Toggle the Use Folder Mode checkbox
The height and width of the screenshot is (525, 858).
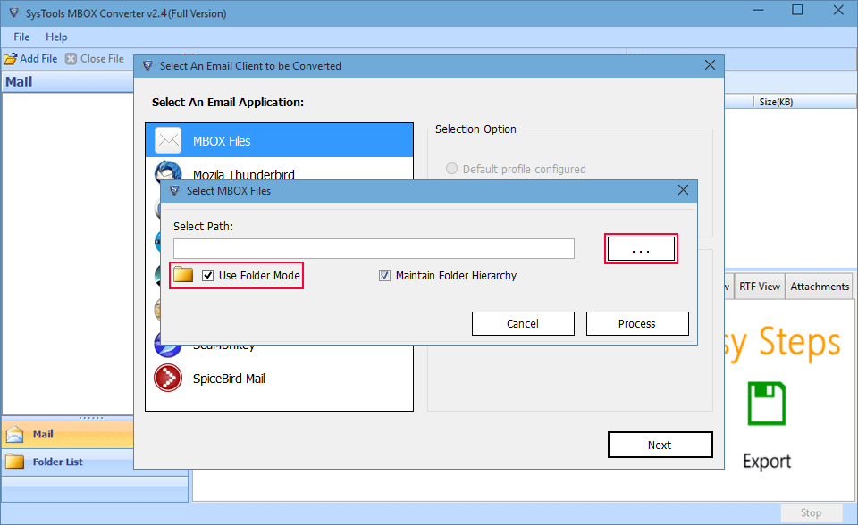(x=207, y=275)
